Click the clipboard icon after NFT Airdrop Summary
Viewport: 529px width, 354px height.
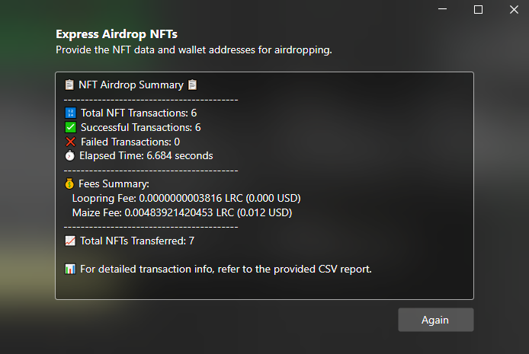192,85
